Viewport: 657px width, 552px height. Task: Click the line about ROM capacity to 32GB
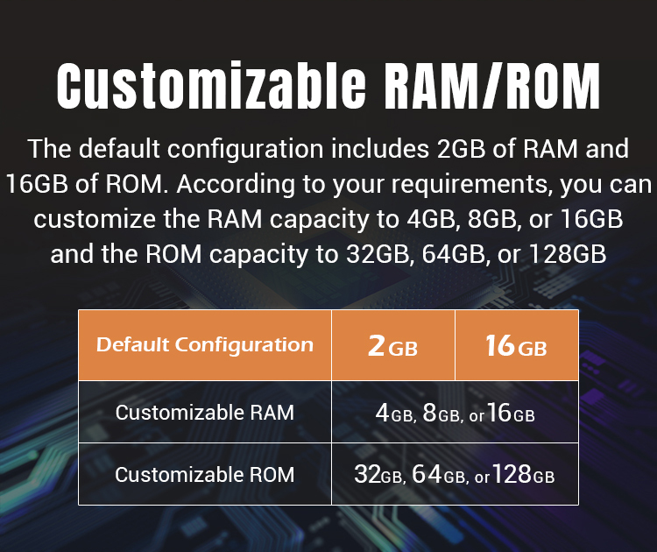328,254
